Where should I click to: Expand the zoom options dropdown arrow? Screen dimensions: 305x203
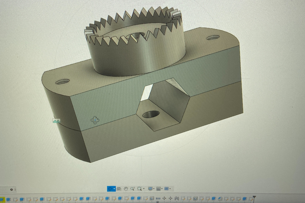(x=144, y=189)
